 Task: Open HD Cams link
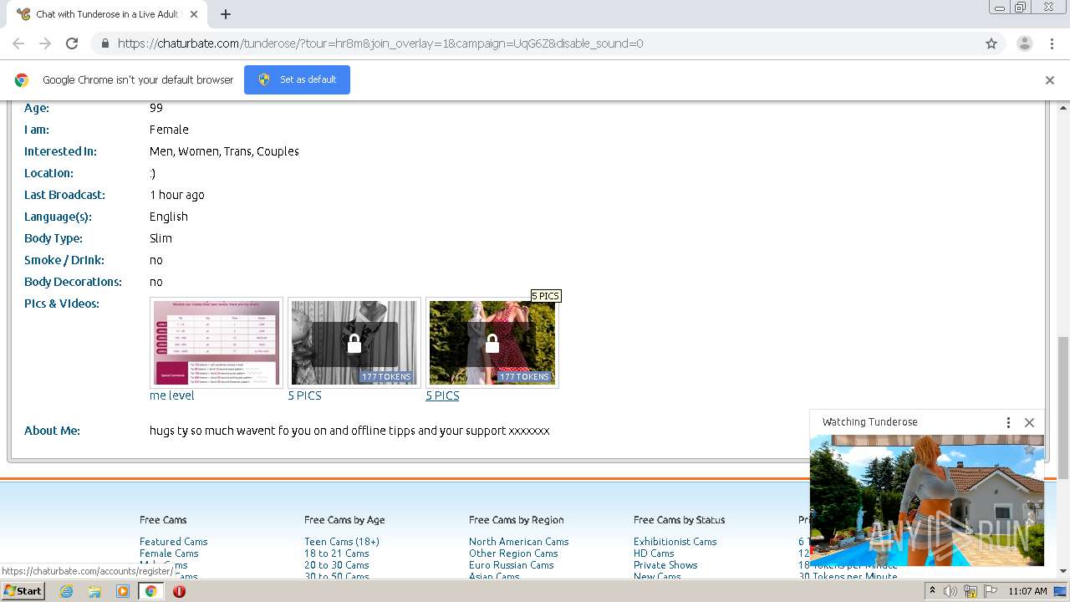click(x=654, y=554)
